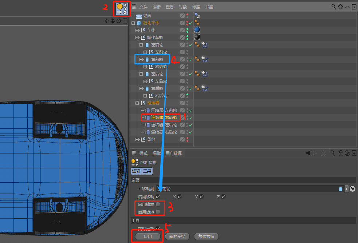Expand the 移动到 disclosure triangle
Image resolution: width=358 pixels, height=243 pixels.
click(139, 189)
